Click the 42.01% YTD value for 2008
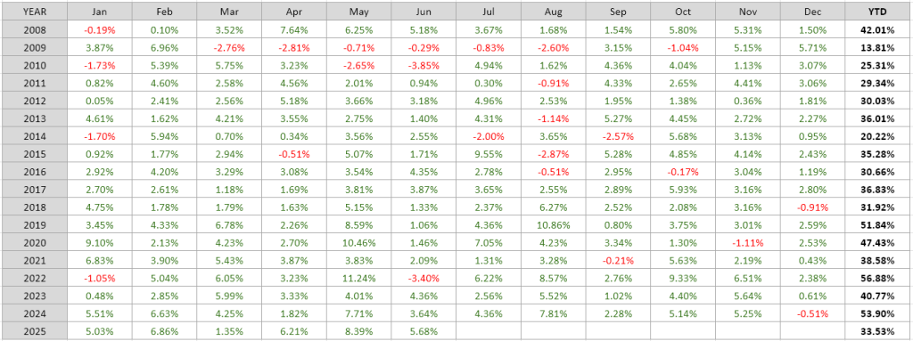Screen dimensions: 913x341 click(x=877, y=29)
